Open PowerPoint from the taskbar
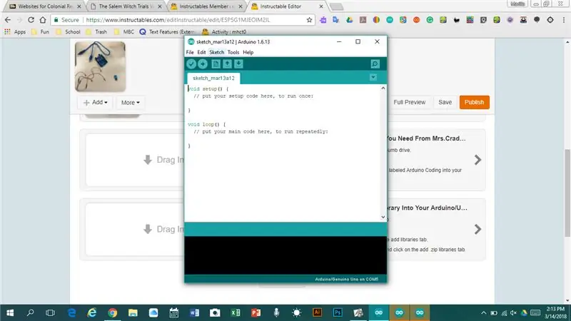This screenshot has width=571, height=321. [256, 312]
